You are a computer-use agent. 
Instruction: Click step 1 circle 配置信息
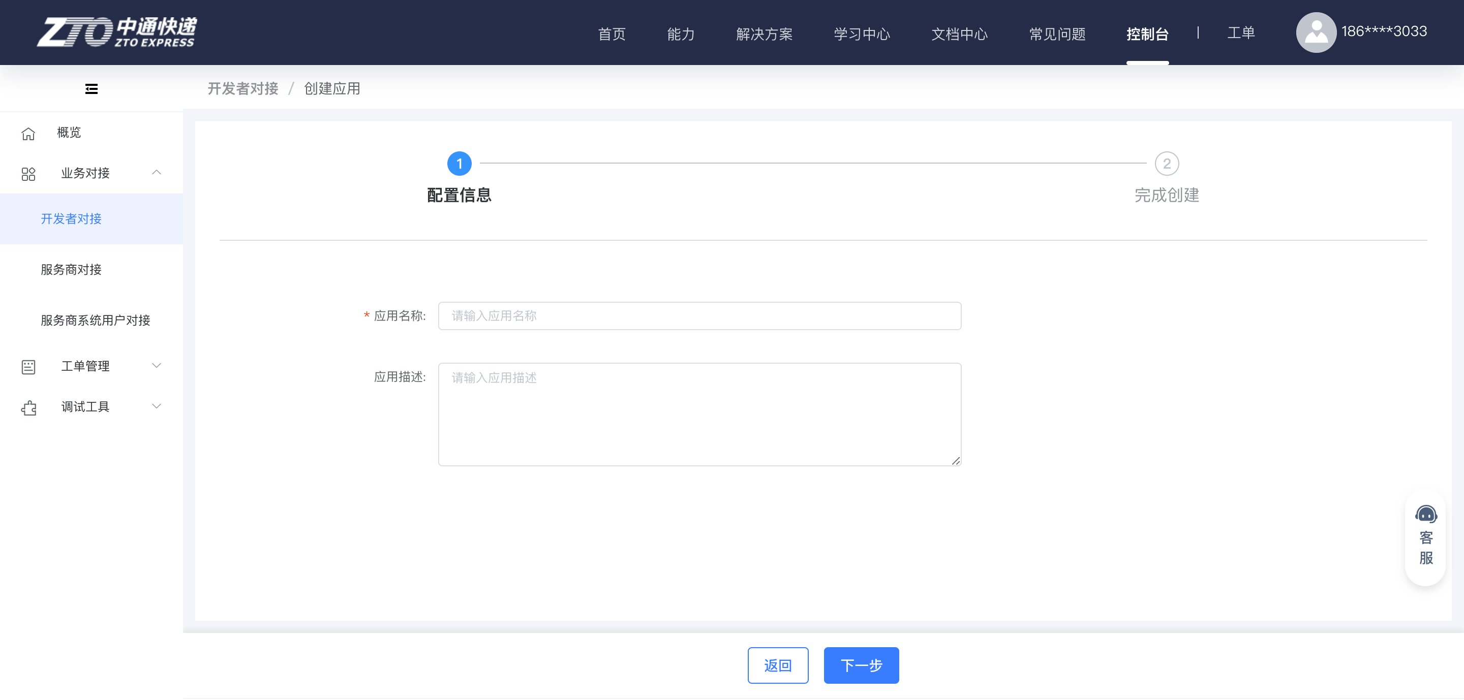(459, 164)
